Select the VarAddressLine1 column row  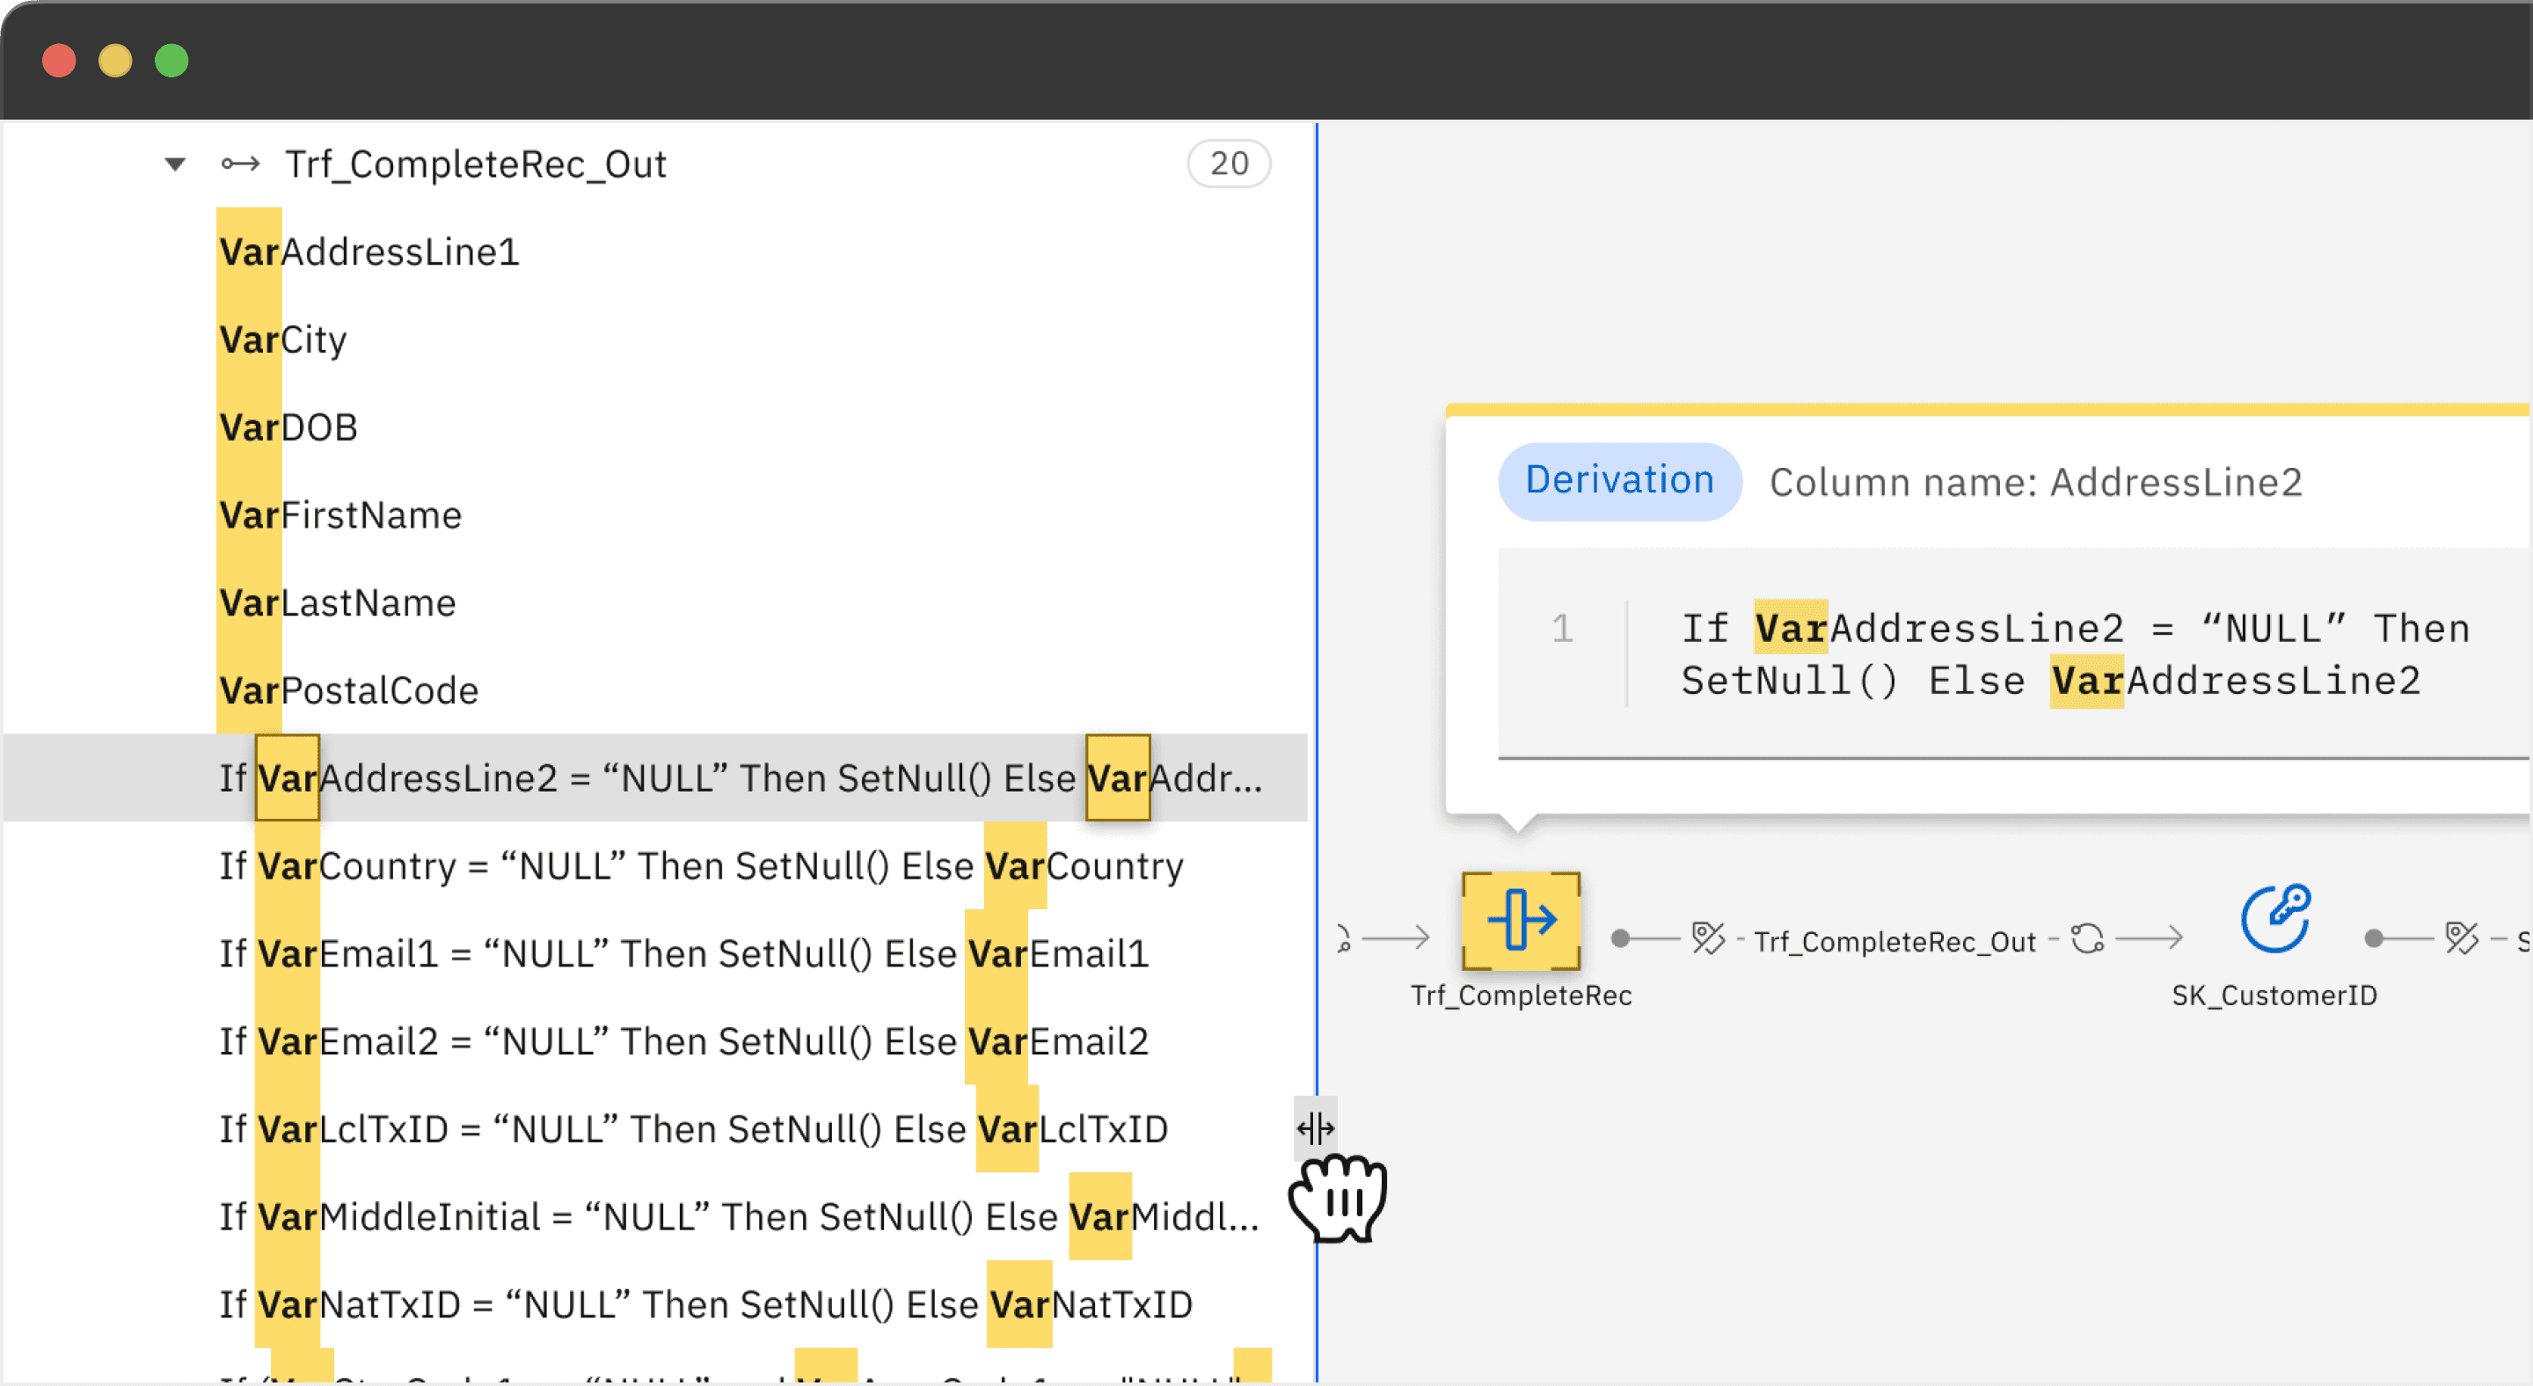369,252
